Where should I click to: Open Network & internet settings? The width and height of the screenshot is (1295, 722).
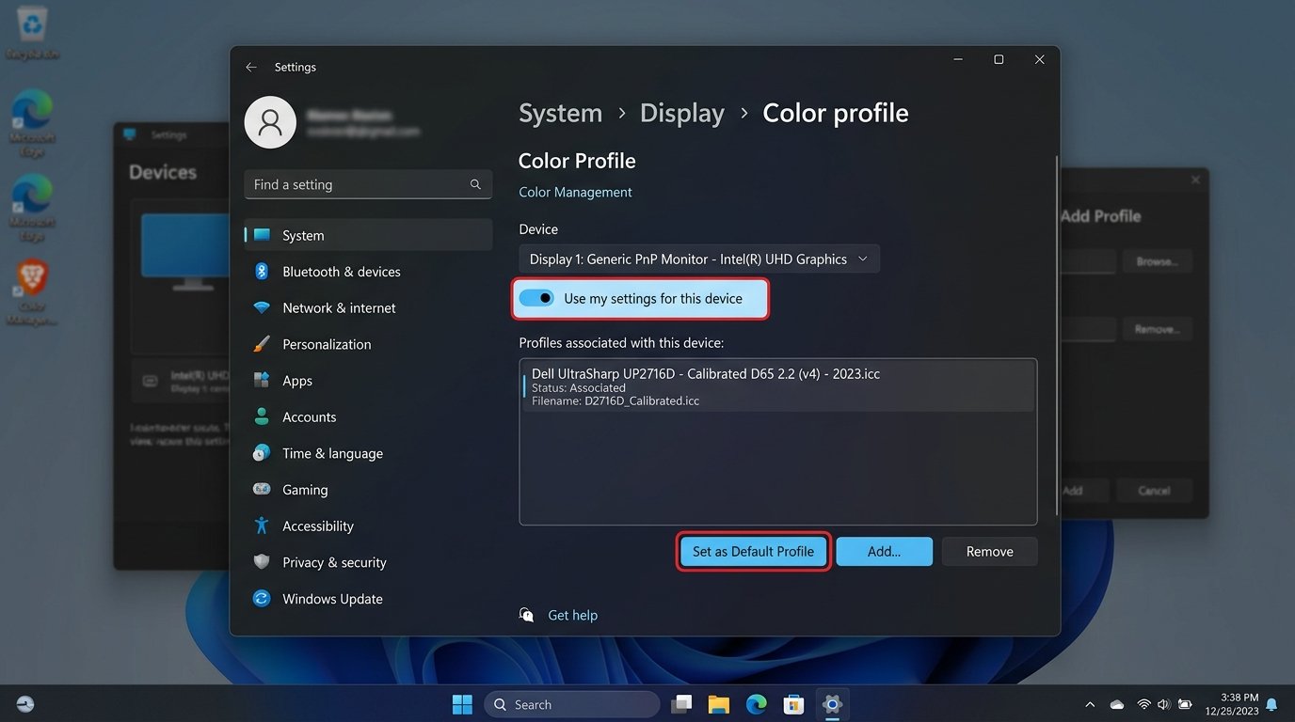pyautogui.click(x=368, y=307)
